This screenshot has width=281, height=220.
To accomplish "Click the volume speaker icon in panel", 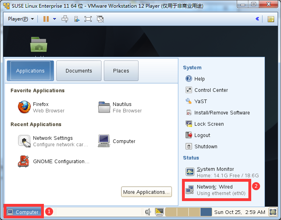I will click(148, 212).
